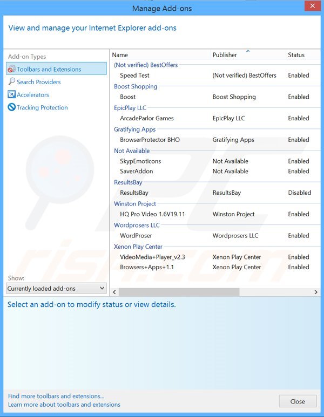Click the Search Providers magnifier icon
The height and width of the screenshot is (417, 324).
tap(11, 81)
